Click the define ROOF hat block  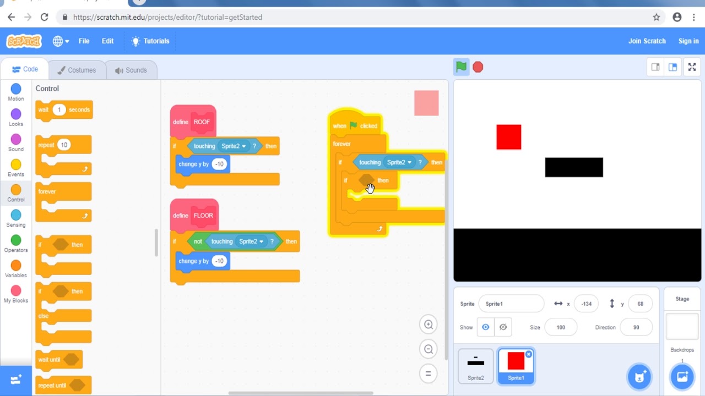point(193,121)
